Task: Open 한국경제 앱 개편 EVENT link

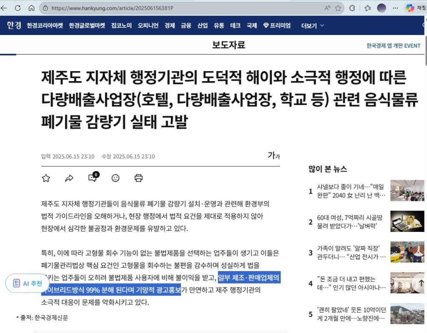Action: pos(393,46)
